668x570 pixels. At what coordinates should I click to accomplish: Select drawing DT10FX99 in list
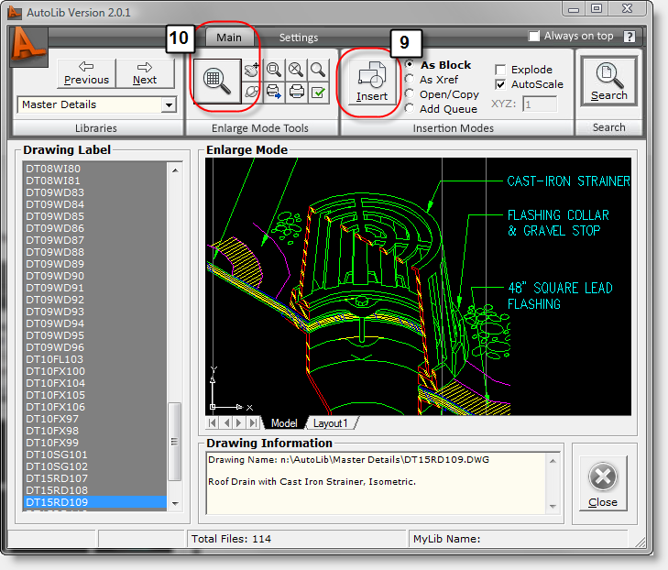96,443
